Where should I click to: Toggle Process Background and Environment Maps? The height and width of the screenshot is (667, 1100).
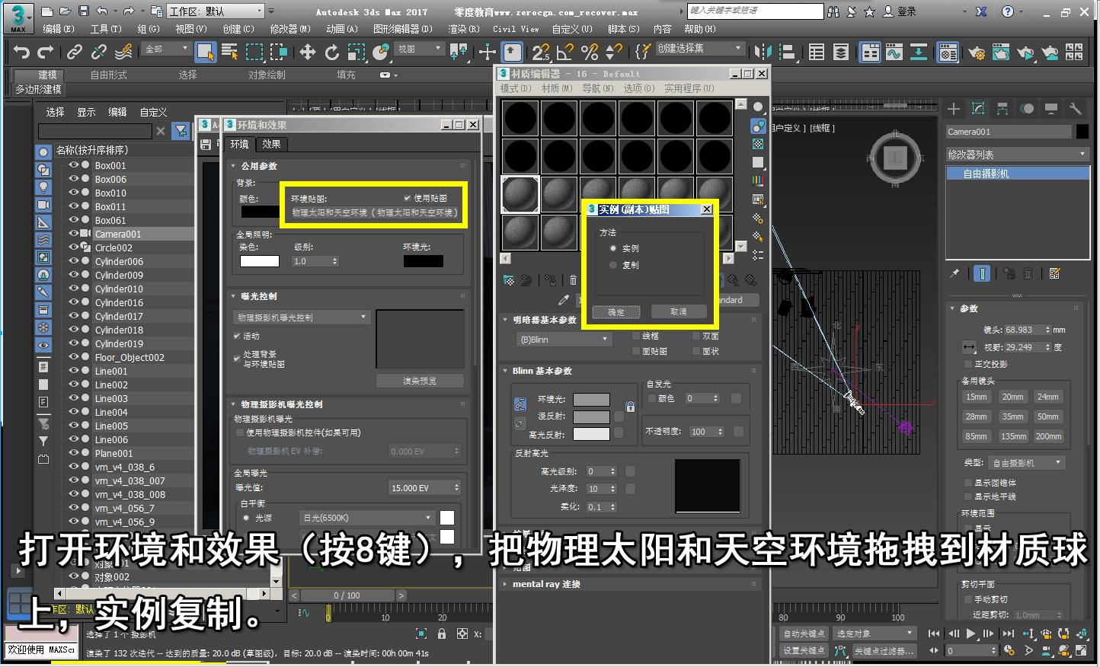point(238,358)
